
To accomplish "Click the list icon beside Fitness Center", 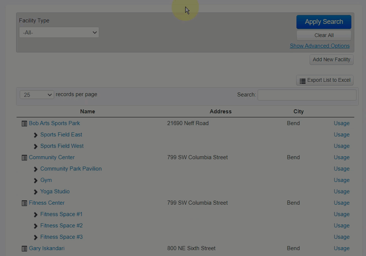I will [24, 203].
